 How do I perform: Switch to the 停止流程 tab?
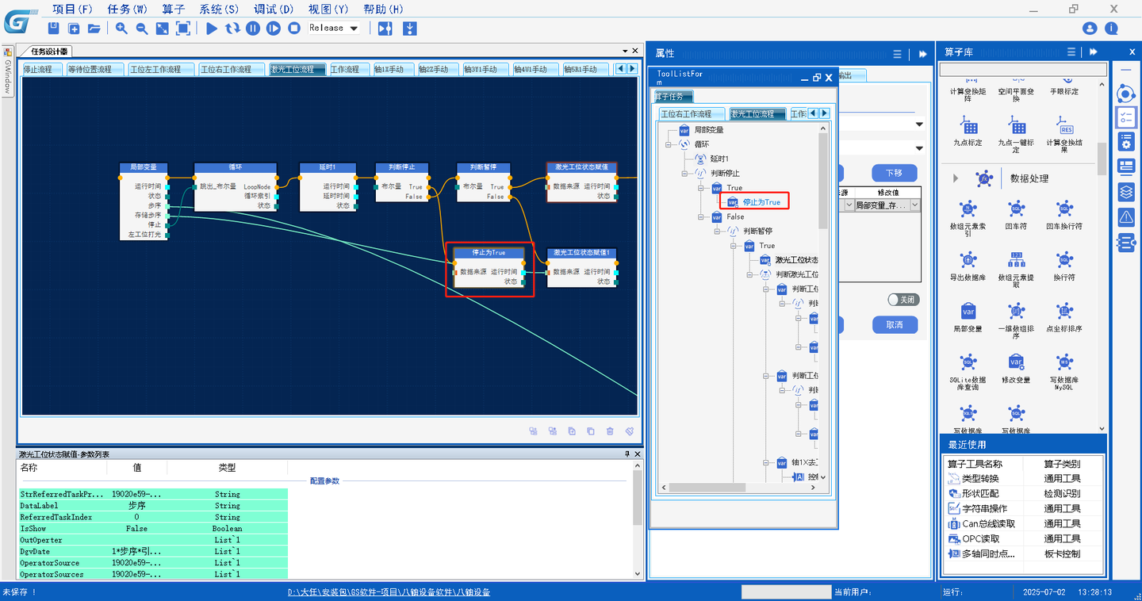click(43, 69)
